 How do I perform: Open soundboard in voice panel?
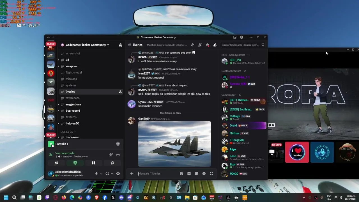(112, 163)
